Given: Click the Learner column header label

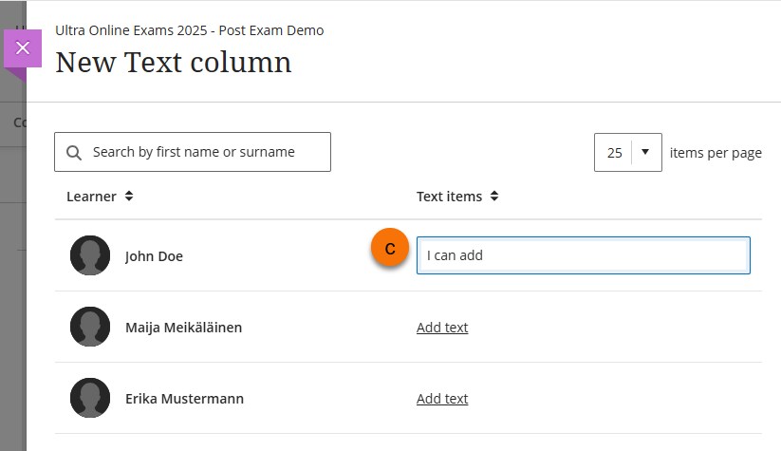Looking at the screenshot, I should click(91, 197).
